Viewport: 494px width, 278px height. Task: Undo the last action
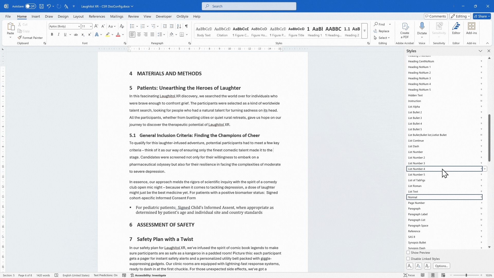click(49, 6)
